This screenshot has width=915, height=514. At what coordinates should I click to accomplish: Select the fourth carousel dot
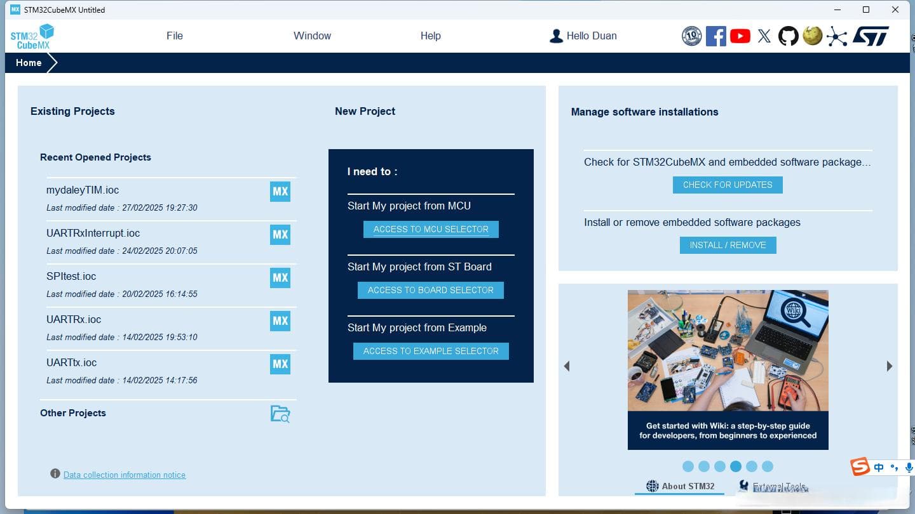736,466
